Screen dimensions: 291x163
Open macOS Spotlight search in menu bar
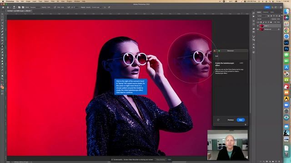tap(270, 1)
